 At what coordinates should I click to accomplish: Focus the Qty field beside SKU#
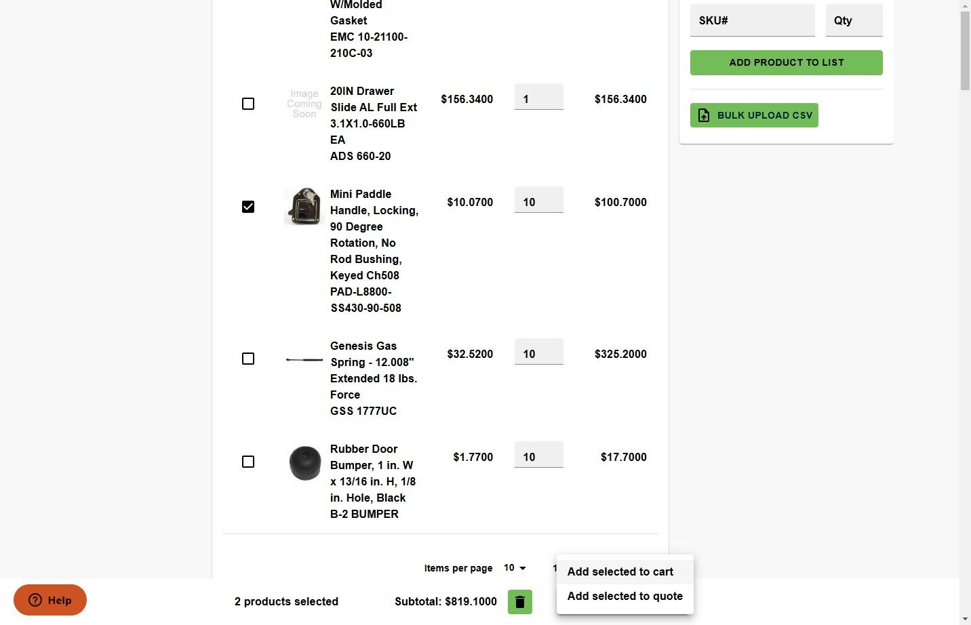point(854,20)
